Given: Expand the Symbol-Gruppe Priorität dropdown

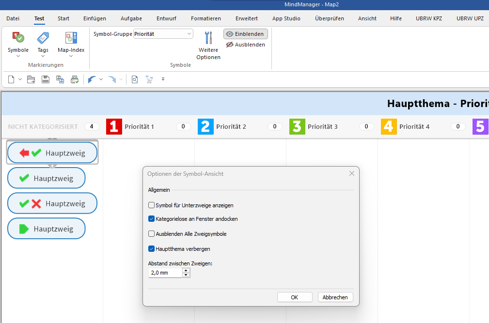Looking at the screenshot, I should coord(189,34).
